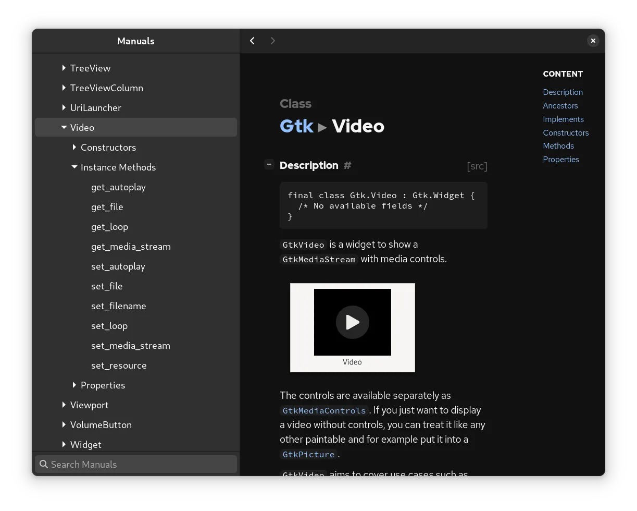This screenshot has height=511, width=637.
Task: Select set_filename method in sidebar
Action: coord(118,306)
